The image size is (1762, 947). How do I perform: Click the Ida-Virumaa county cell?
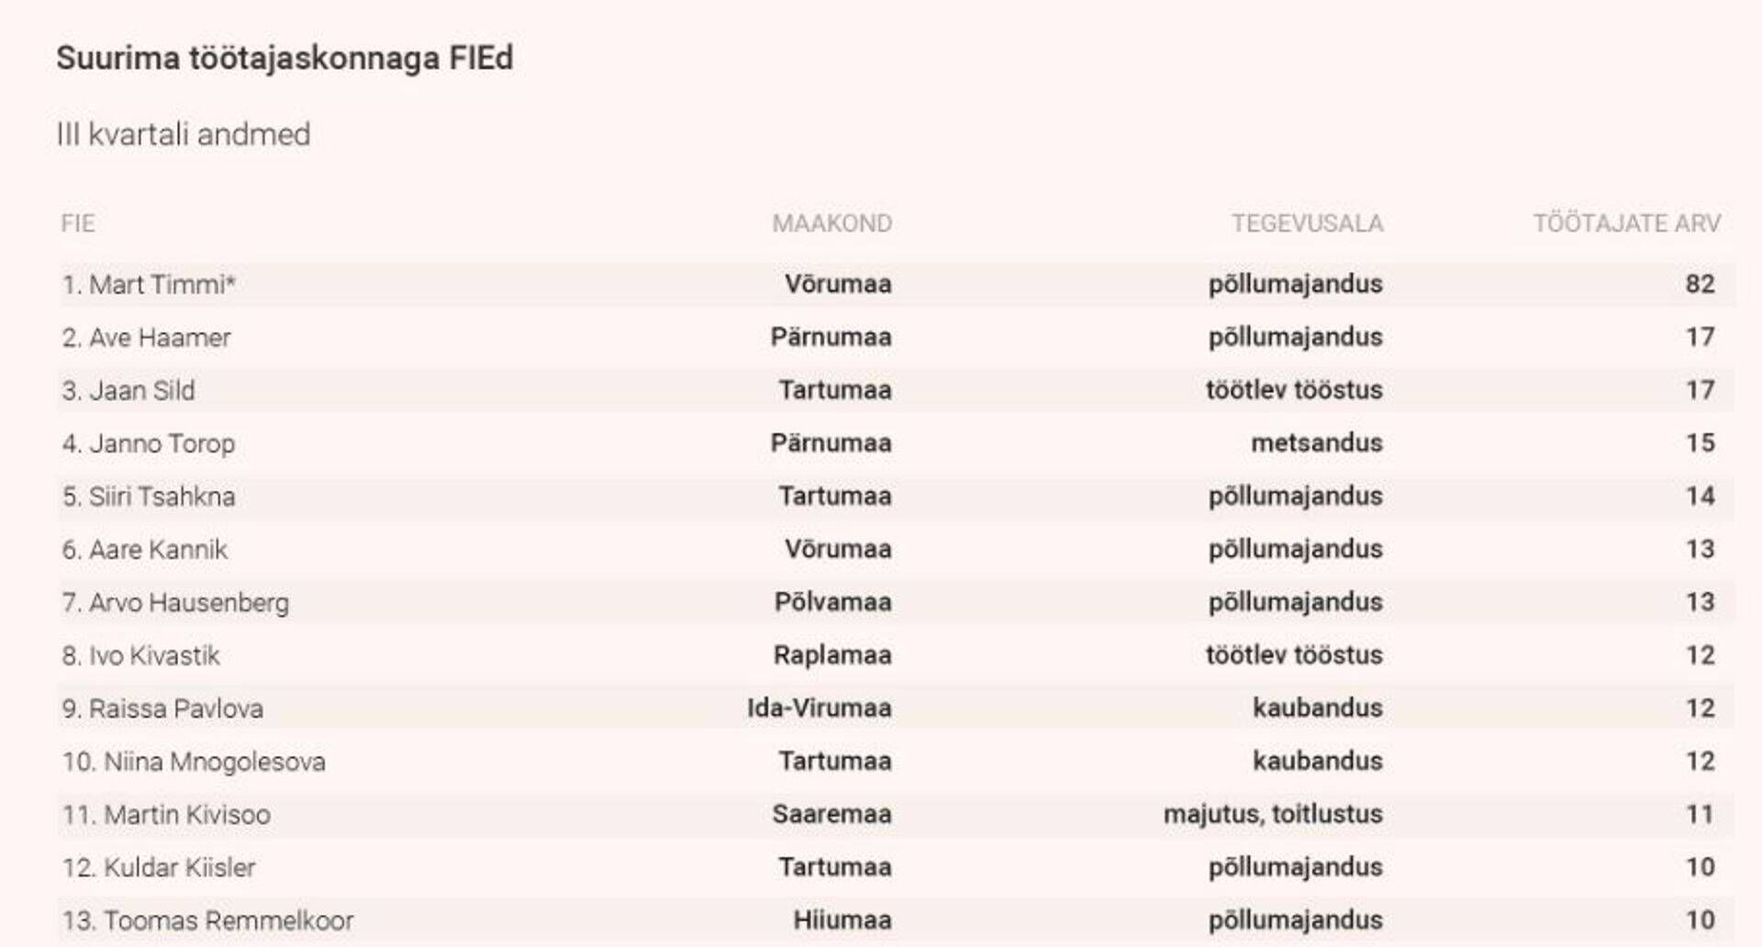click(819, 708)
